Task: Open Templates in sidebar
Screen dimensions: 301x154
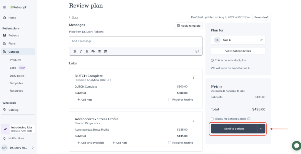Action: [x=16, y=83]
